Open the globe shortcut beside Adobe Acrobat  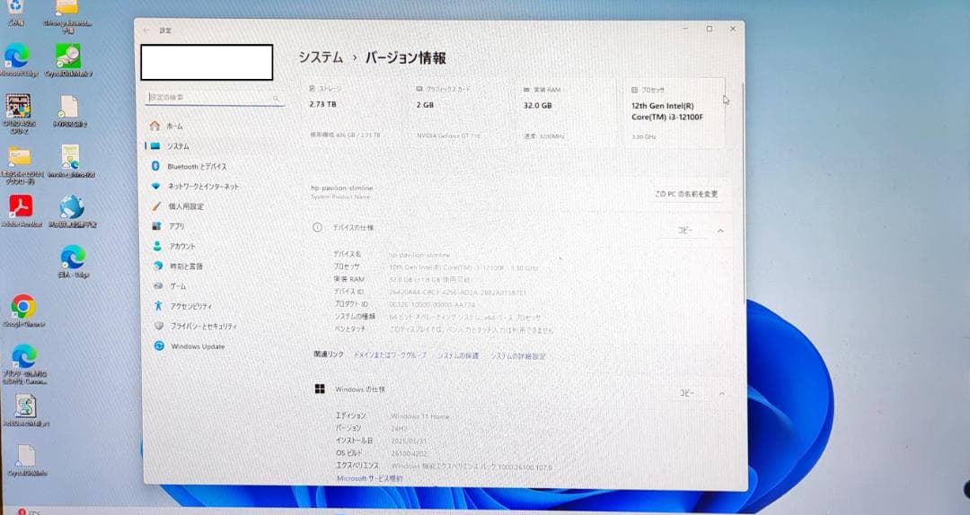point(72,207)
